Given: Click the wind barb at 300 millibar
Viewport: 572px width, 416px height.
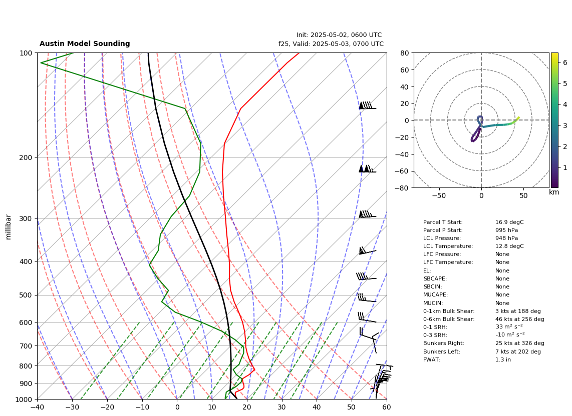Looking at the screenshot, I should [367, 214].
